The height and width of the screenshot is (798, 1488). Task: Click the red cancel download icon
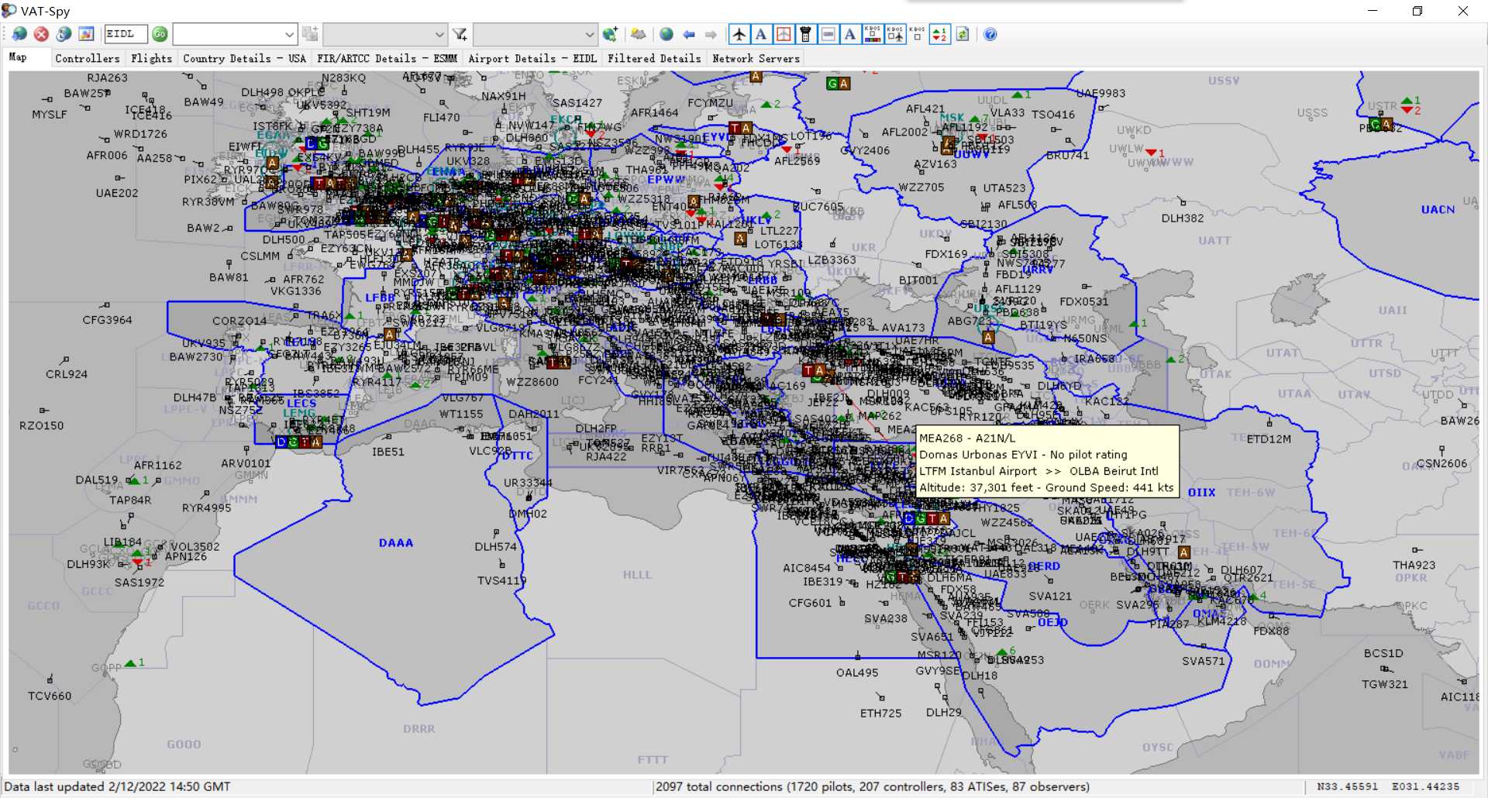tap(42, 34)
